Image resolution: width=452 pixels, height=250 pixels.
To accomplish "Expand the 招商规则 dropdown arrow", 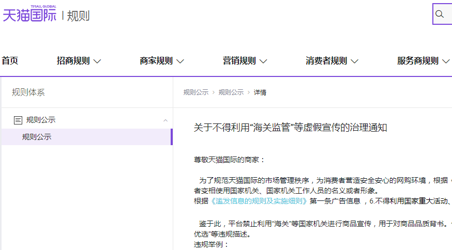I will (97, 61).
